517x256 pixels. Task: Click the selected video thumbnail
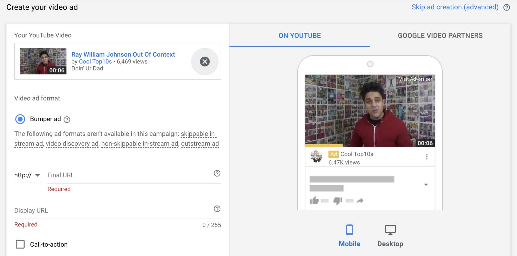[x=43, y=61]
